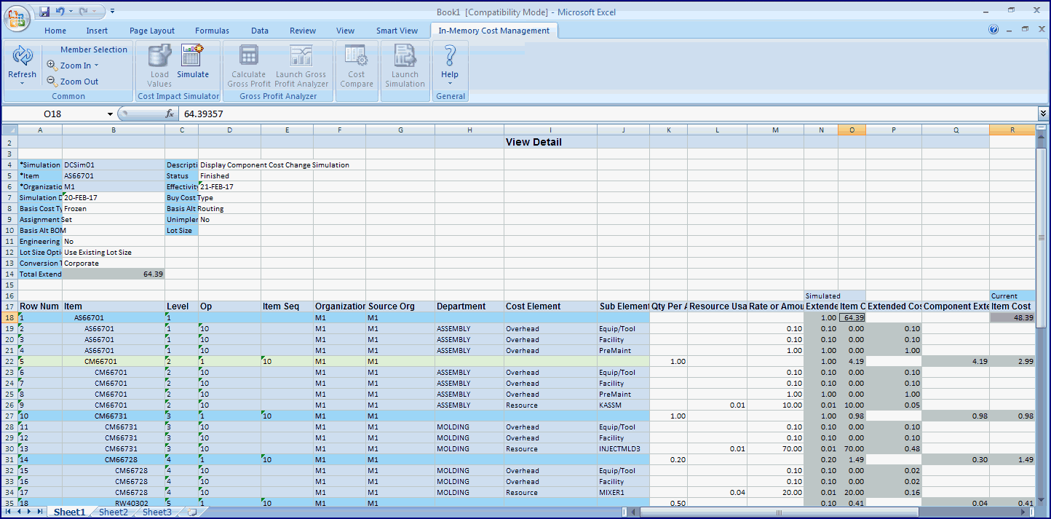Click Launch Gross Profit Analyzer icon
This screenshot has width=1051, height=519.
coord(301,56)
